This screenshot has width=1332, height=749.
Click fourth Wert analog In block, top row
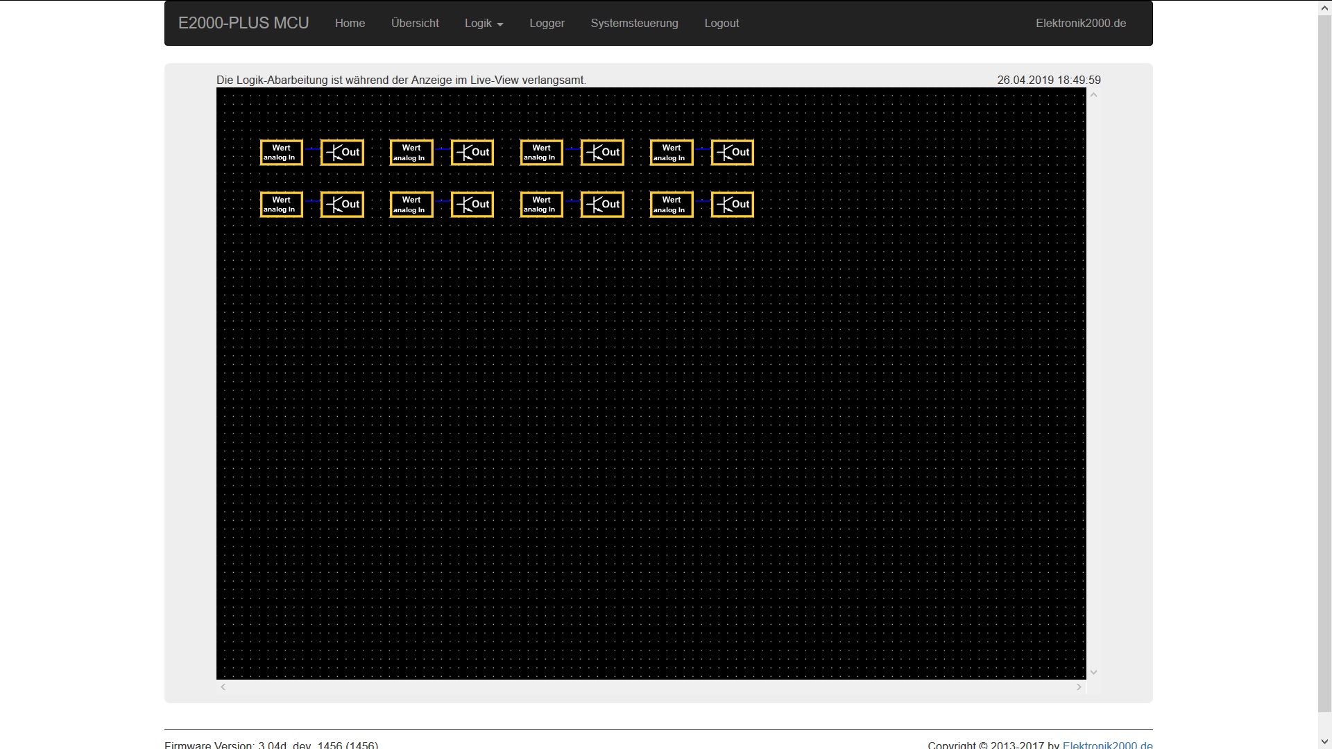672,153
